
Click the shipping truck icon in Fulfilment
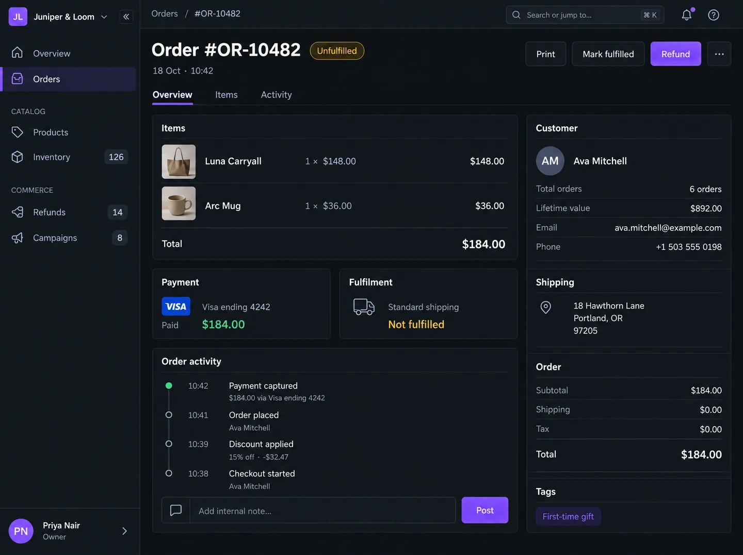(x=364, y=307)
